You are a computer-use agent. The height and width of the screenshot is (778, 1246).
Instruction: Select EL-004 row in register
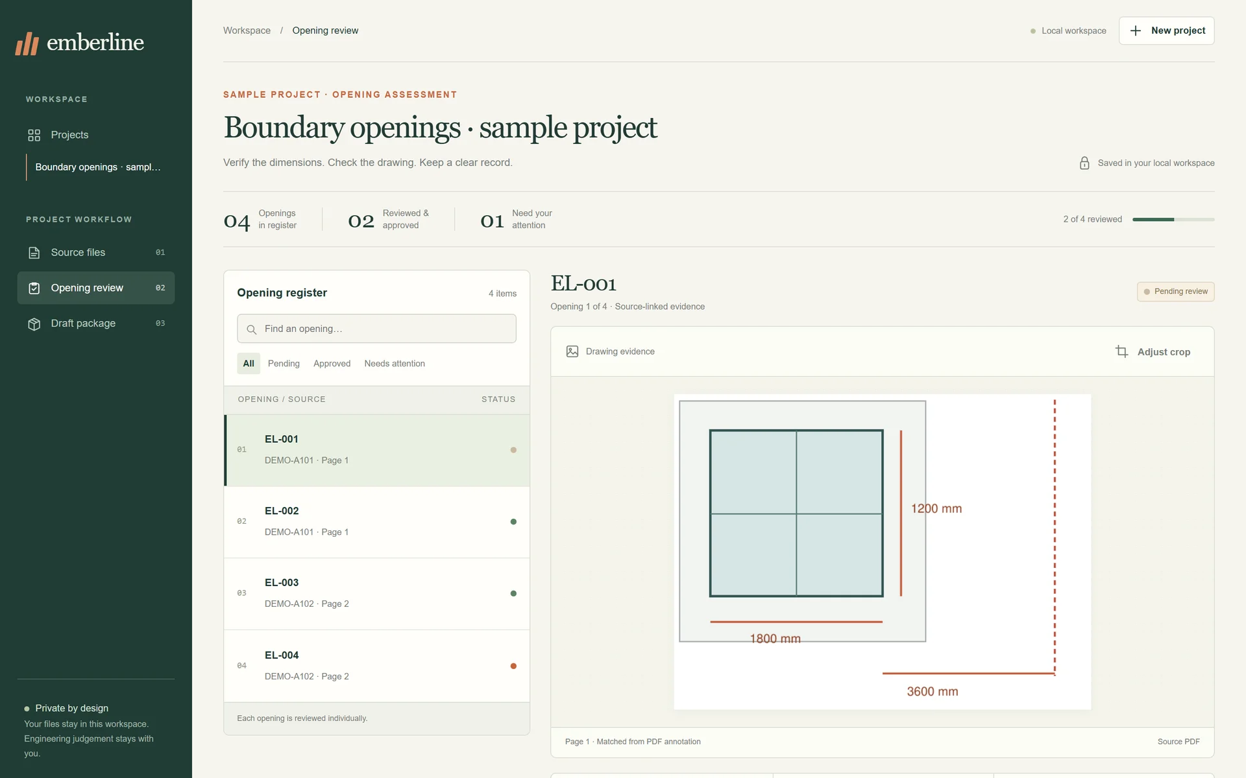(376, 666)
